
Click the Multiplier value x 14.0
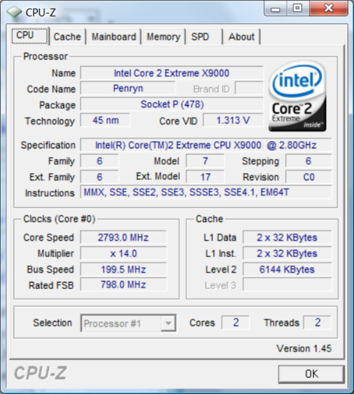coord(123,253)
